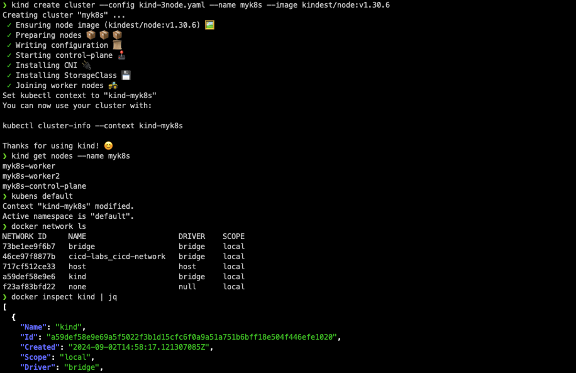
Task: Click the 'NETWORK ID' column header
Action: coord(25,237)
